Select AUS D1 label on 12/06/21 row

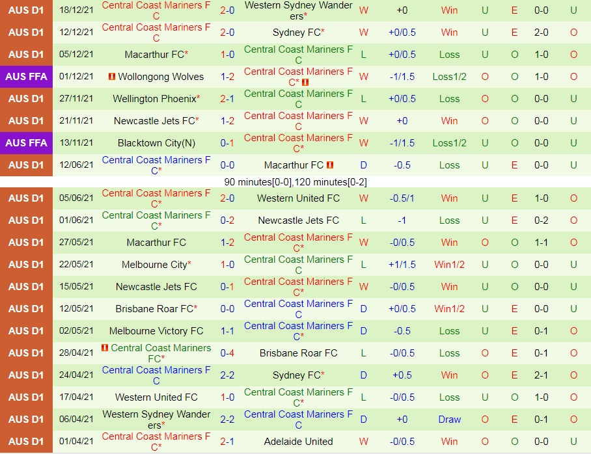click(x=27, y=165)
